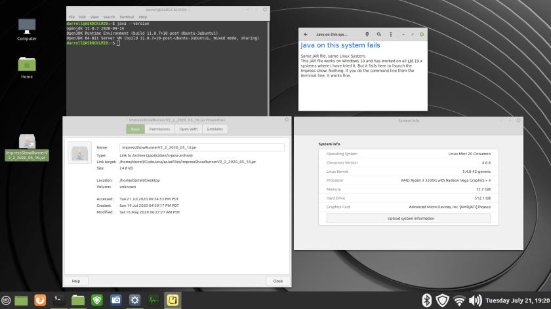Click the text formatting icon in notes toolbar
Image resolution: width=551 pixels, height=309 pixels.
pos(367,34)
